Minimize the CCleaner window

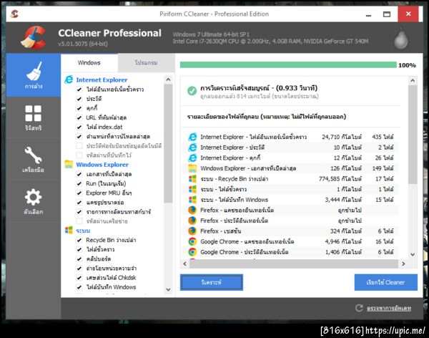[368, 14]
